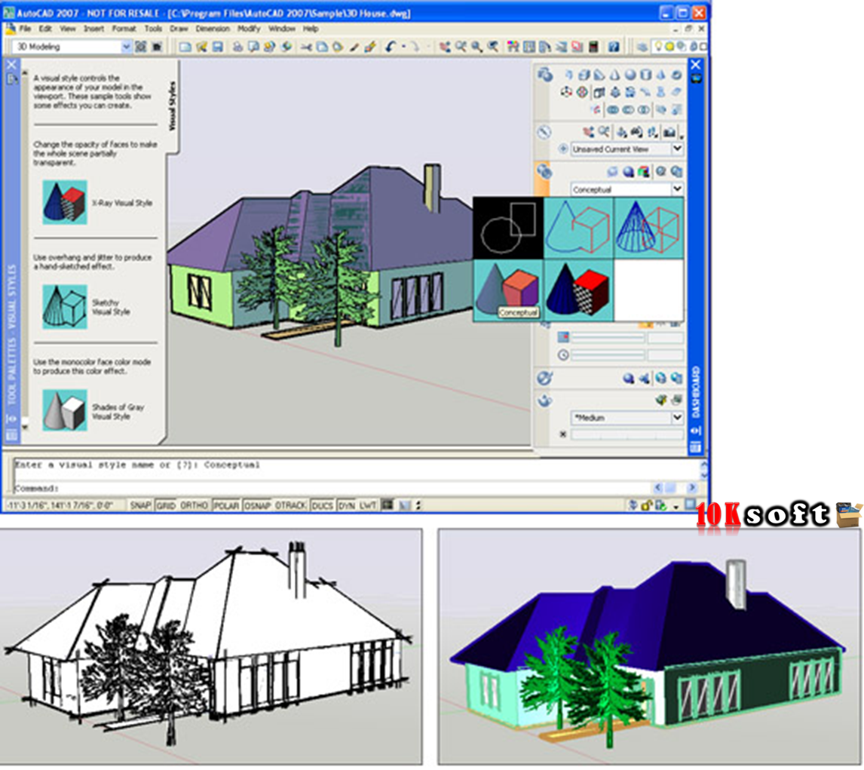This screenshot has height=770, width=864.
Task: Select the 3D Wireframe visual style thumbnail
Action: (648, 228)
